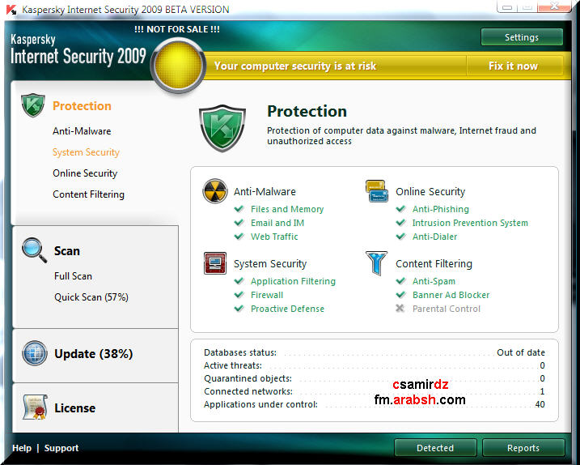Screen dimensions: 580x465
Task: Open the Detected button
Action: coord(435,448)
